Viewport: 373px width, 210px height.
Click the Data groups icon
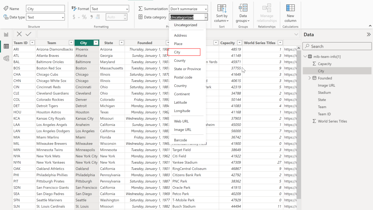243,8
